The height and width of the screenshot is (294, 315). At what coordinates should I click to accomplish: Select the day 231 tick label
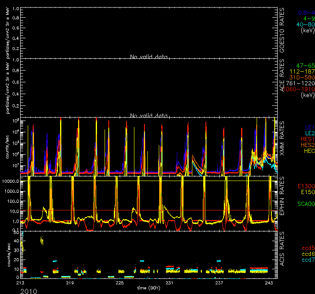pos(169,283)
